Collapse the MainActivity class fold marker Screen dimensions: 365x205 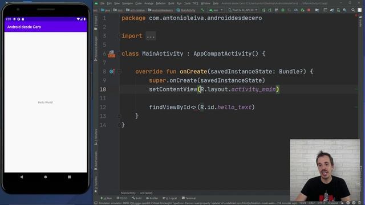pyautogui.click(x=119, y=54)
